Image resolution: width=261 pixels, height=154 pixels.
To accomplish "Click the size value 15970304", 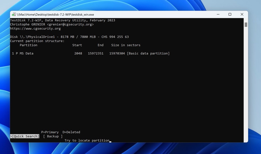I will click(117, 53).
